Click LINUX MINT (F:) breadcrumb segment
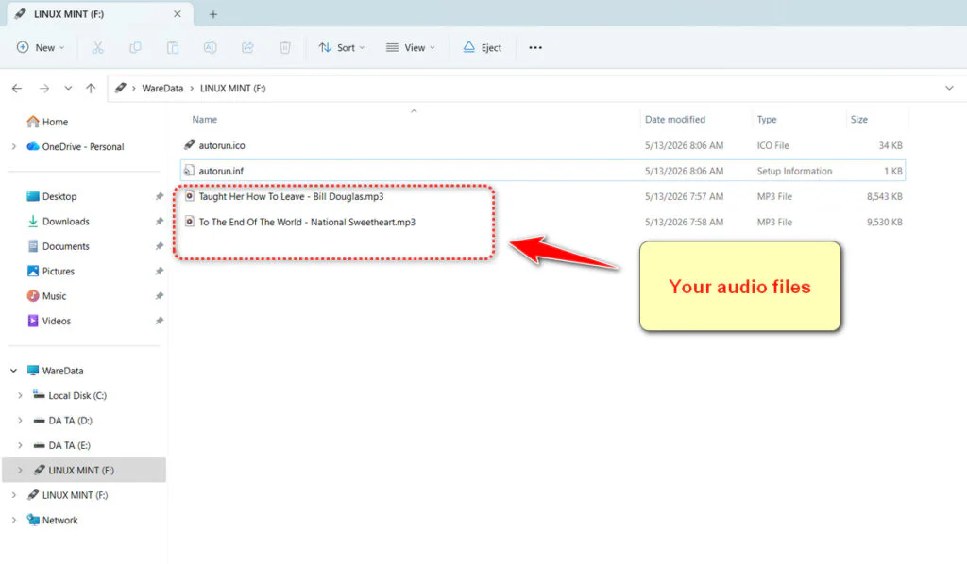Viewport: 967px width, 564px height. coord(232,88)
